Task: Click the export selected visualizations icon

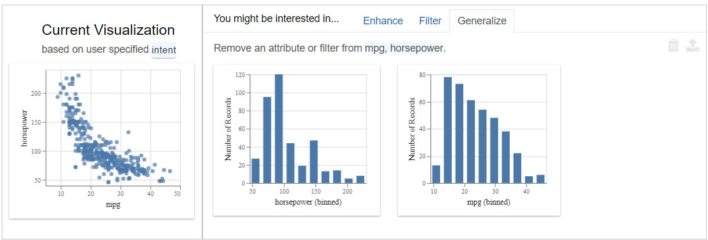Action: (x=692, y=46)
